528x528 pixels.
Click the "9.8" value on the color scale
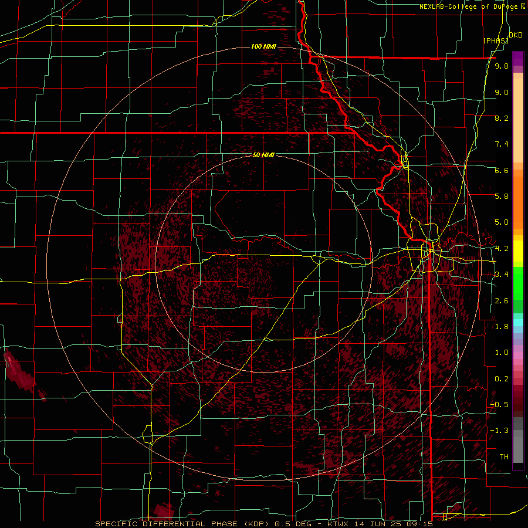tap(502, 66)
